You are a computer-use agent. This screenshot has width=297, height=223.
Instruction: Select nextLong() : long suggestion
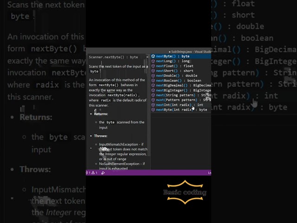[181, 61]
